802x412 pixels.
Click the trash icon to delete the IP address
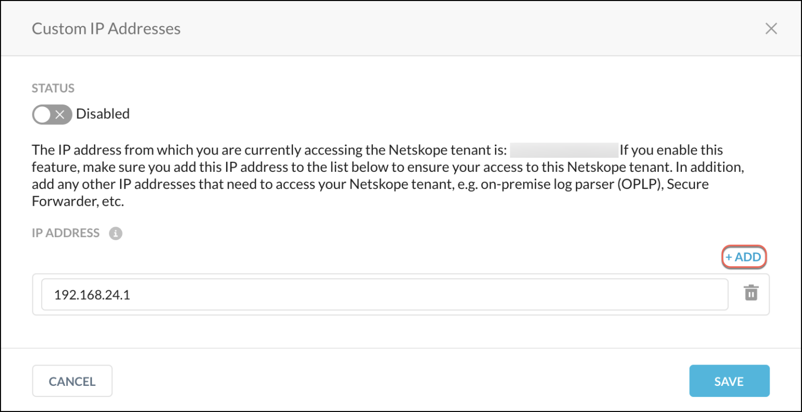click(751, 293)
